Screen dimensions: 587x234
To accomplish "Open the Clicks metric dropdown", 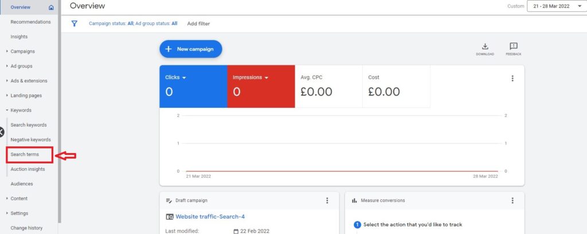I will 184,78.
